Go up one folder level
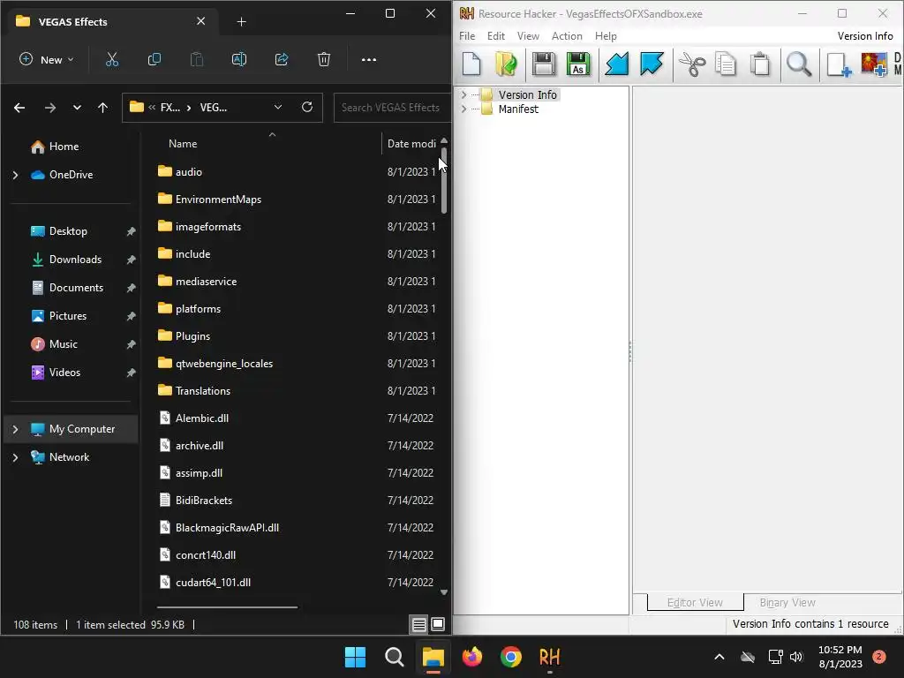This screenshot has height=678, width=904. pos(102,107)
